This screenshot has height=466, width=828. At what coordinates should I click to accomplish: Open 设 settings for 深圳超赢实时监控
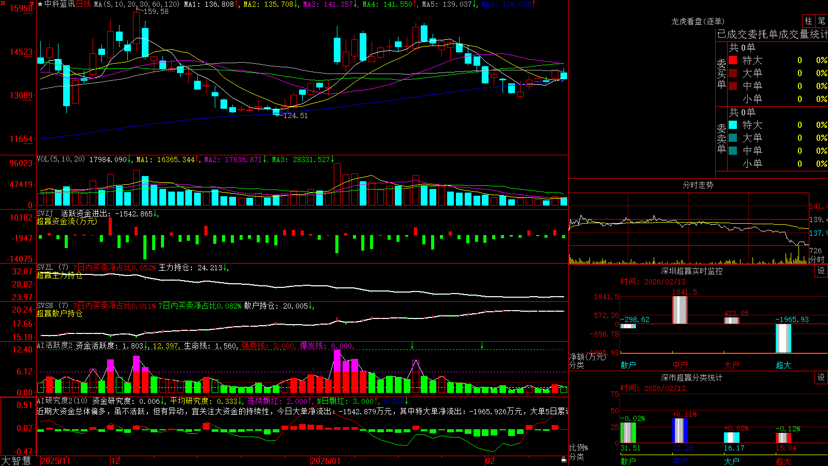pos(821,271)
